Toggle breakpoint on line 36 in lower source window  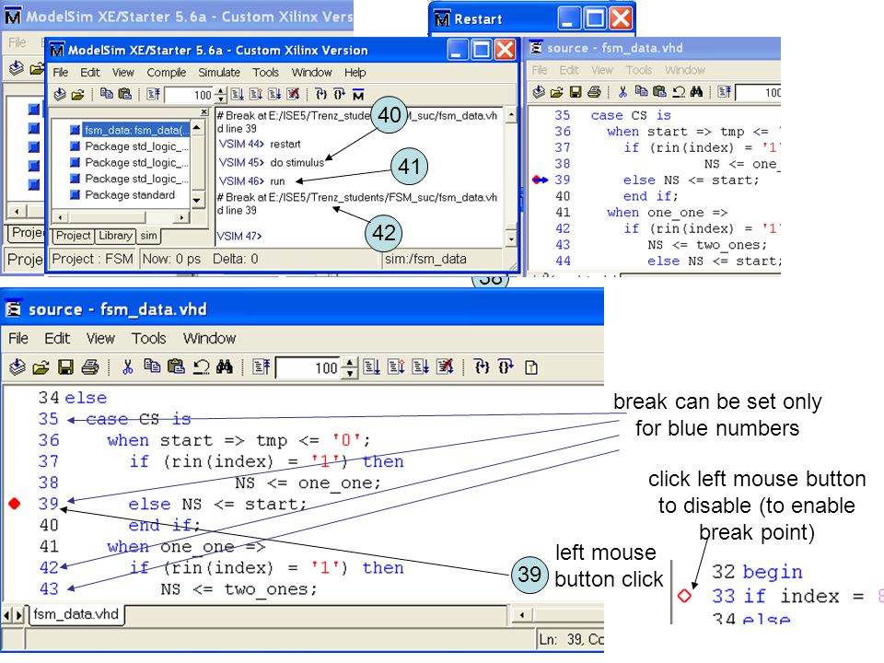click(49, 440)
